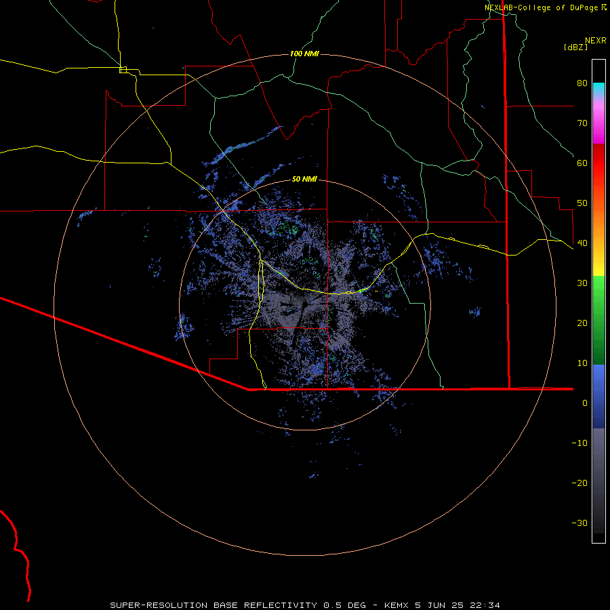Click the -10 value on the dBZ scale
Screen dimensions: 610x610
579,443
